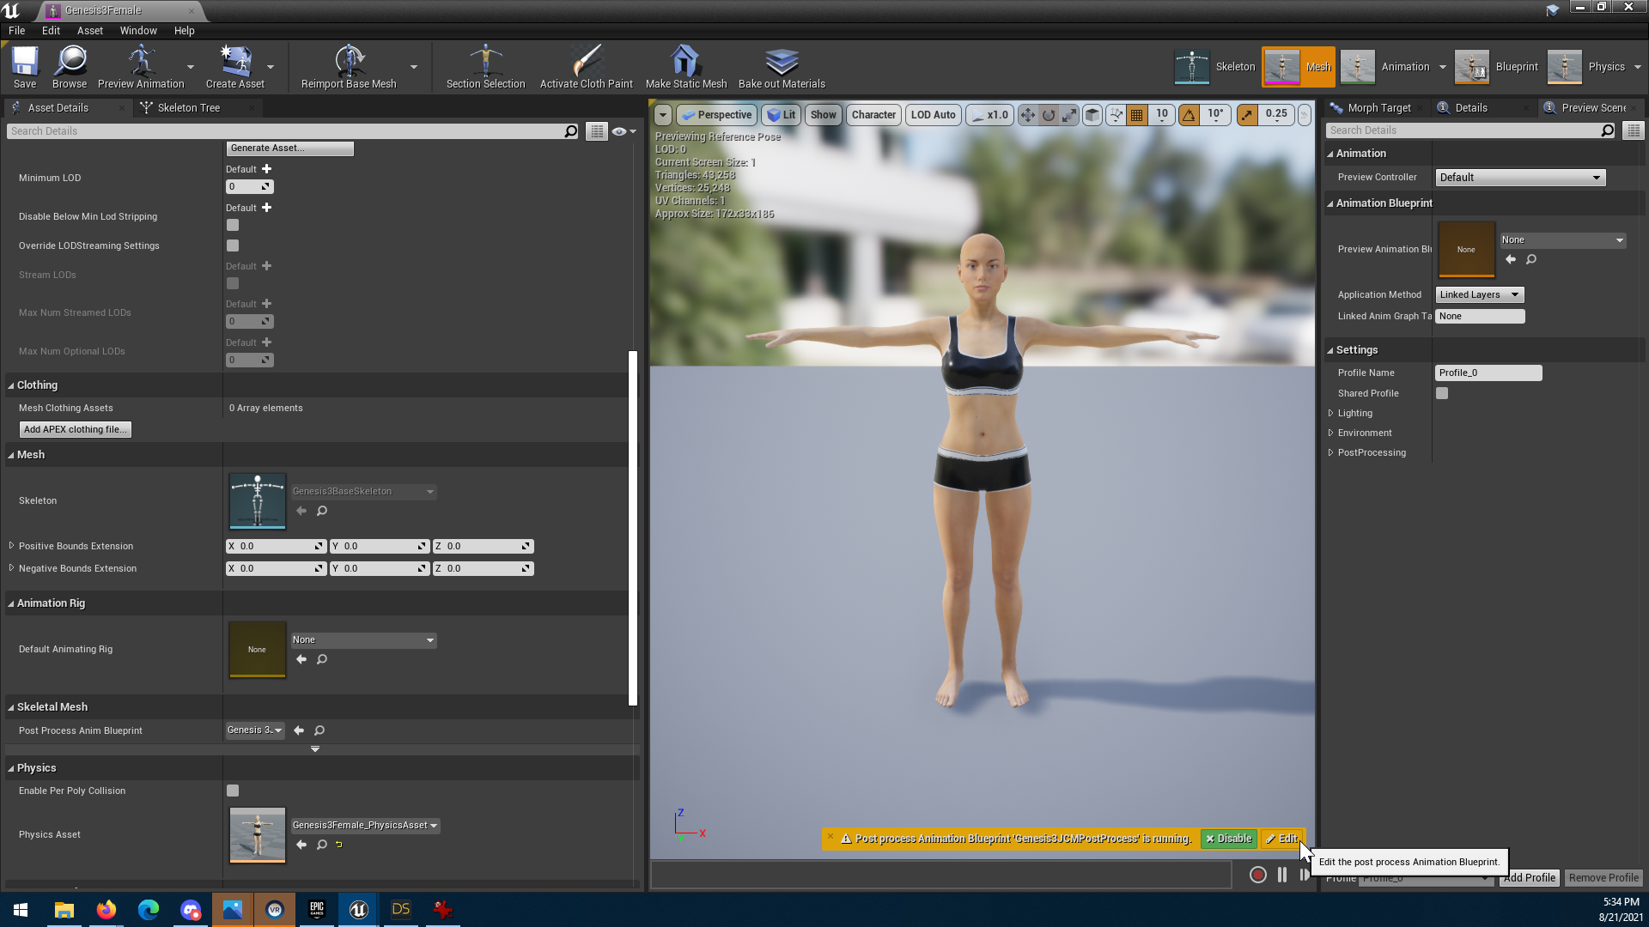This screenshot has height=927, width=1649.
Task: Open the Preview Controller dropdown
Action: pyautogui.click(x=1520, y=178)
